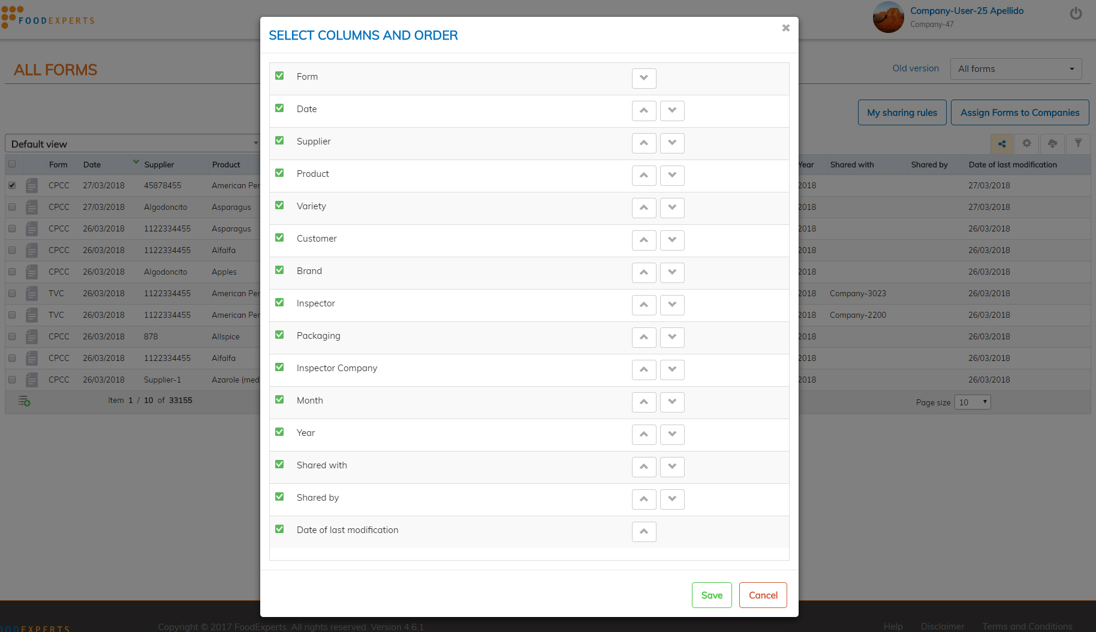Move the Inspector column up
Image resolution: width=1096 pixels, height=632 pixels.
[643, 305]
